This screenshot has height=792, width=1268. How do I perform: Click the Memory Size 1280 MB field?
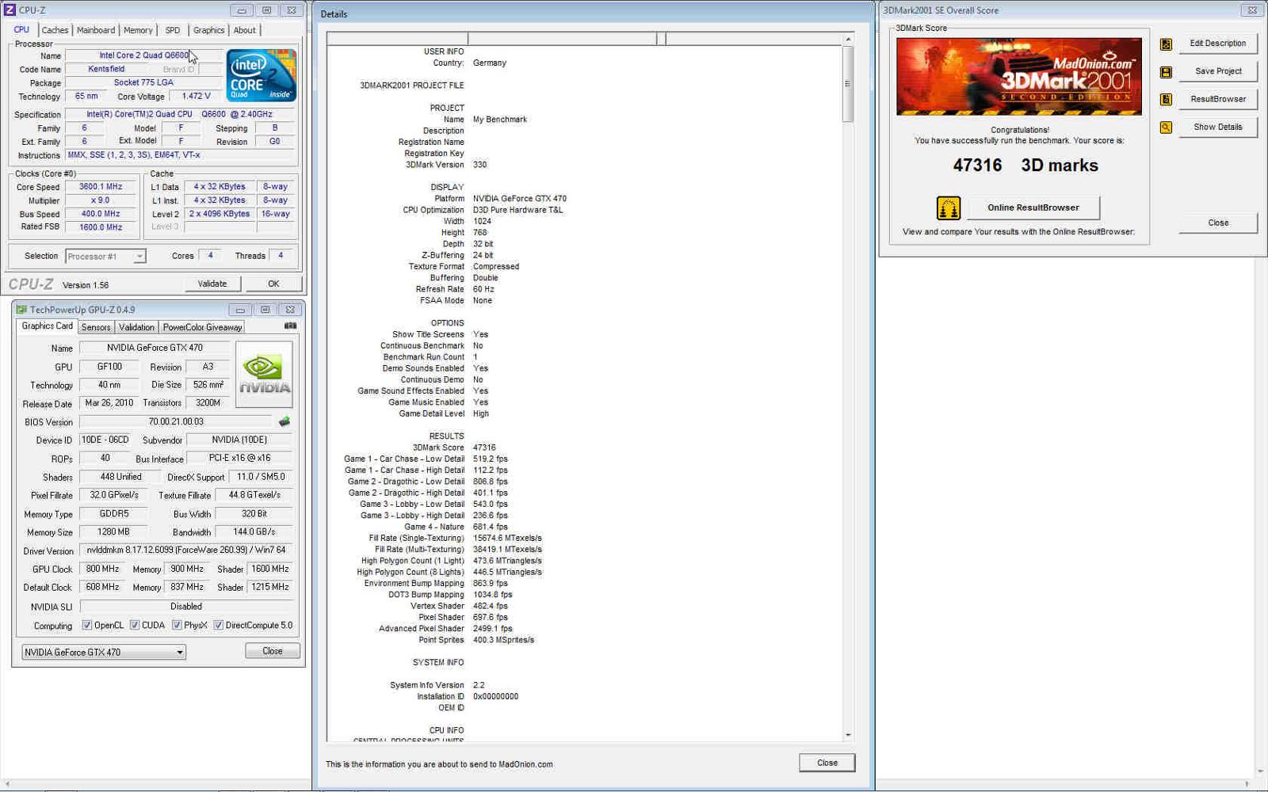point(113,532)
